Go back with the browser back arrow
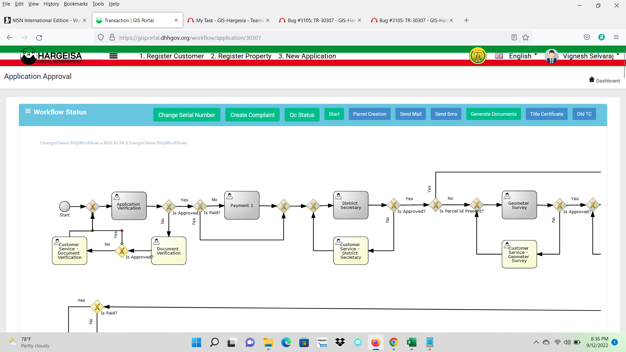This screenshot has height=352, width=626. click(x=10, y=37)
